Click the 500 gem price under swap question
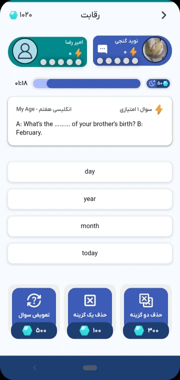180x380 pixels. click(x=34, y=330)
